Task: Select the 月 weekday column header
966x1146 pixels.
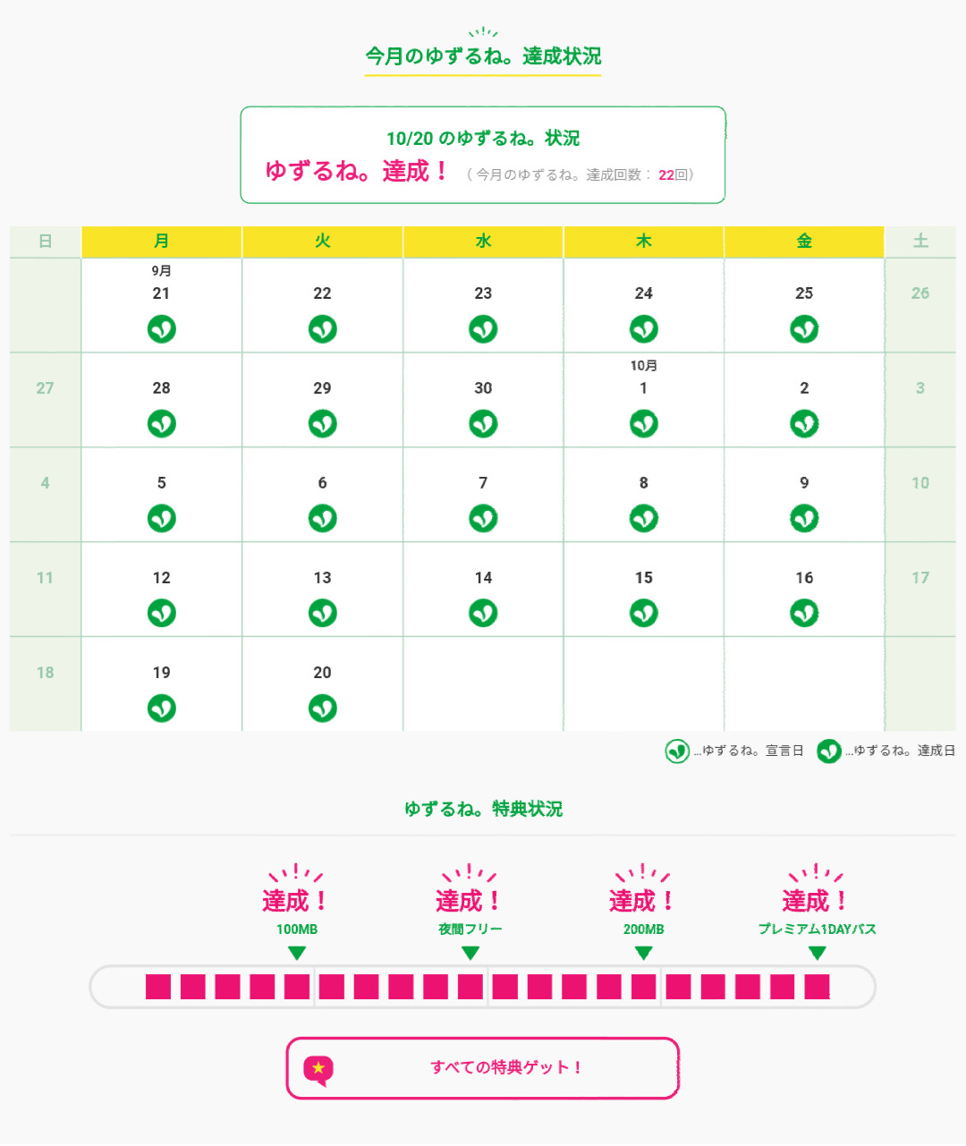Action: point(162,242)
